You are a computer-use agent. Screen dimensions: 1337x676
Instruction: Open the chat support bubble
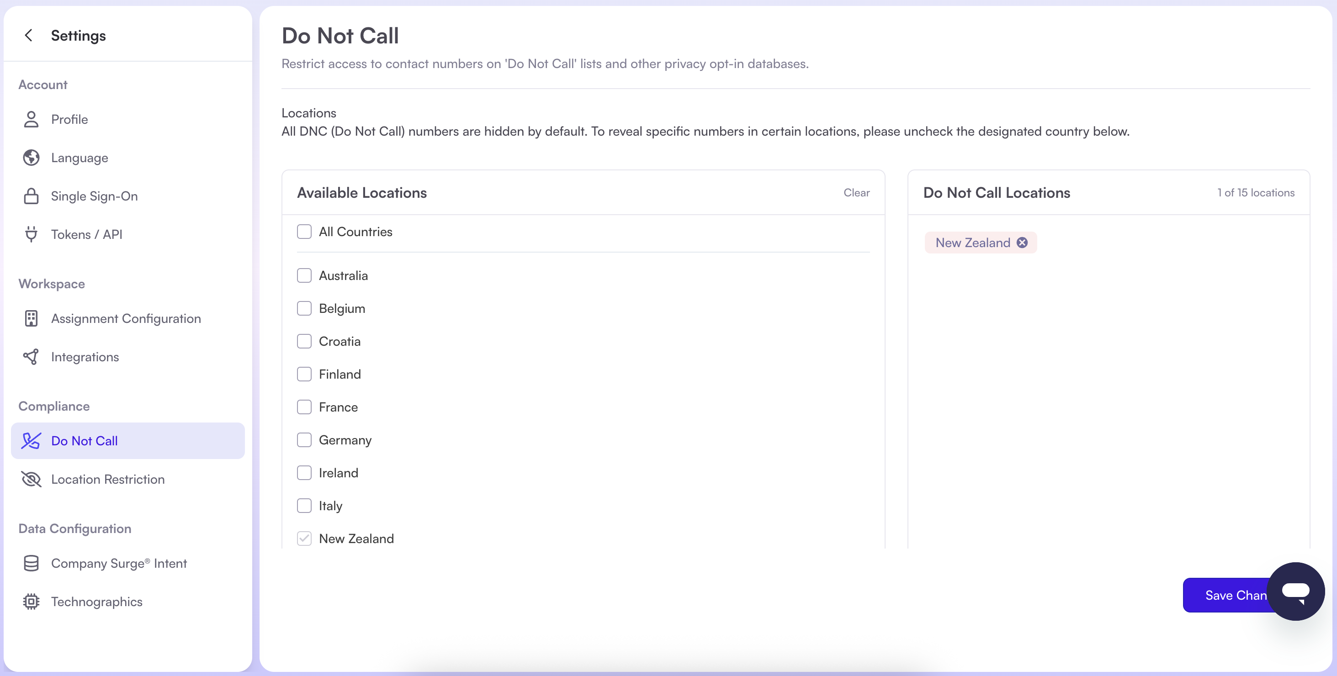pyautogui.click(x=1295, y=591)
